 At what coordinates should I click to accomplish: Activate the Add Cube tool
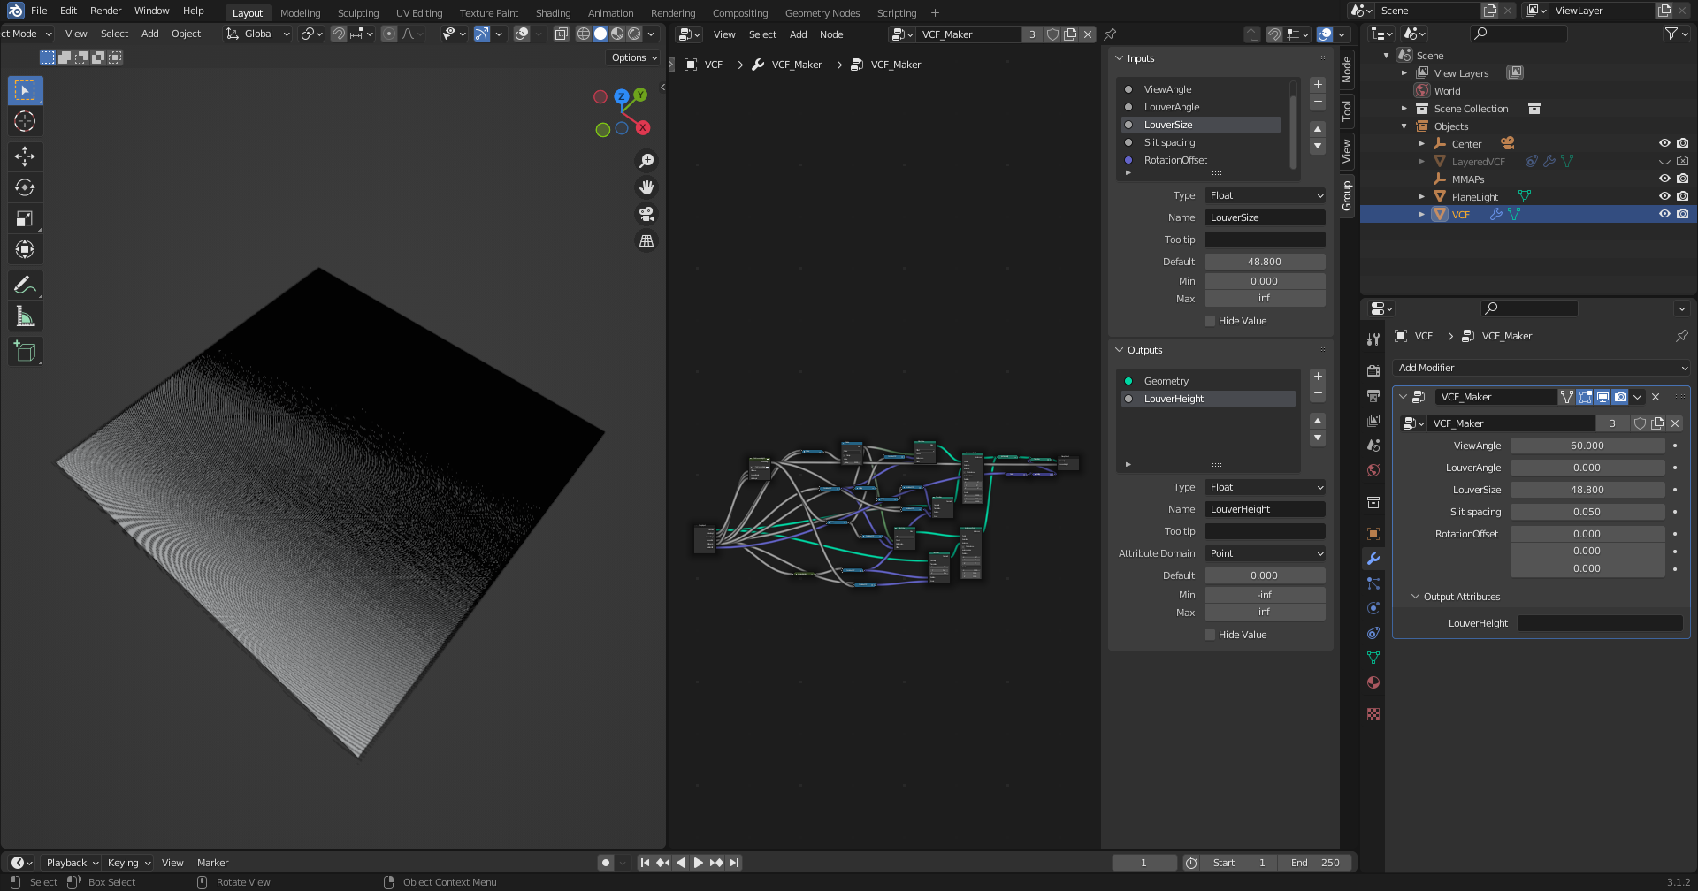25,352
